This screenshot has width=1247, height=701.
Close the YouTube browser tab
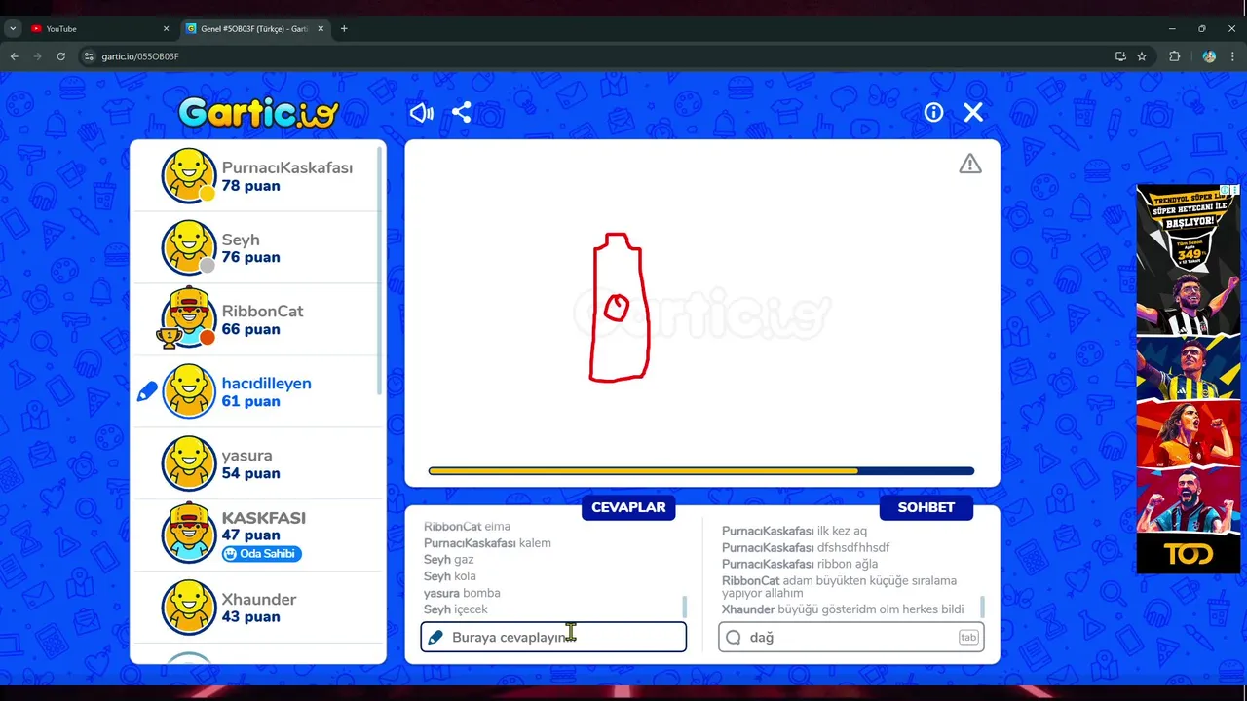[x=166, y=29]
